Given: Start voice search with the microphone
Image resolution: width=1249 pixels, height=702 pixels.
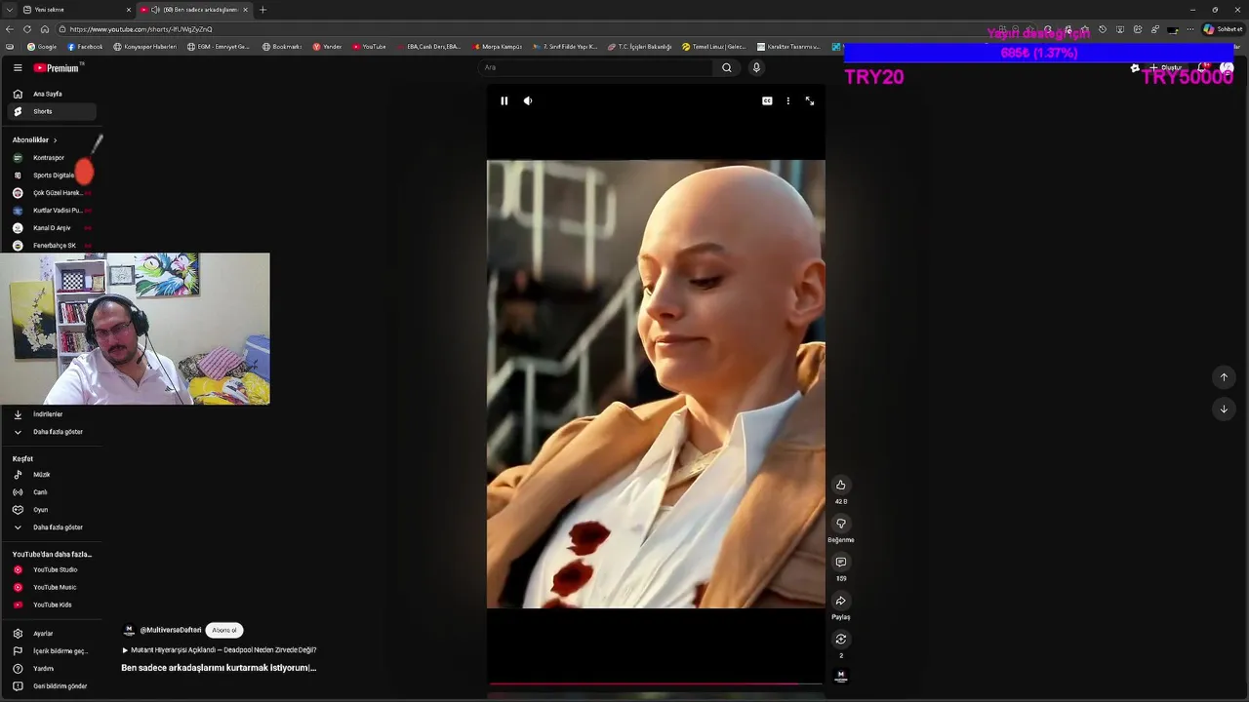Looking at the screenshot, I should (x=756, y=67).
